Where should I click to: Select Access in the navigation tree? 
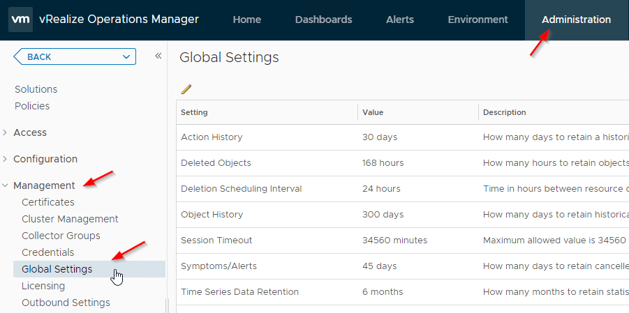(30, 132)
